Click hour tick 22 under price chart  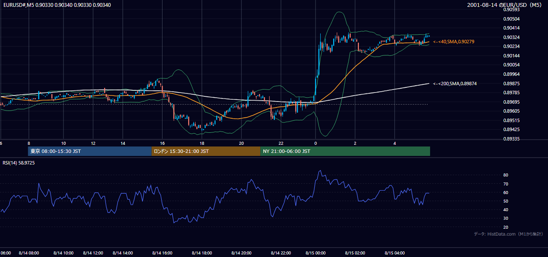tap(281, 143)
